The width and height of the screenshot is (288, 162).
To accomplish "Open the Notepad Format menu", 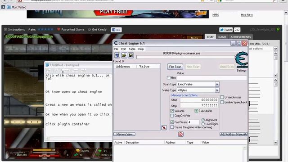I will [65, 71].
